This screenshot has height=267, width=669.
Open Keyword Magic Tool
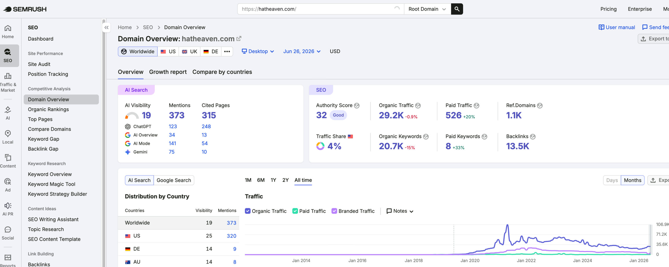[51, 184]
